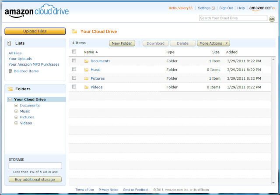Open Your Amazon MP3 Purchases list
This screenshot has width=280, height=195.
click(x=34, y=64)
